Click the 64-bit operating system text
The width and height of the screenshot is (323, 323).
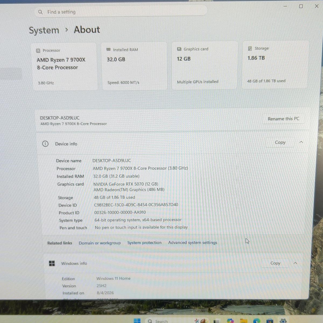[x=138, y=220]
